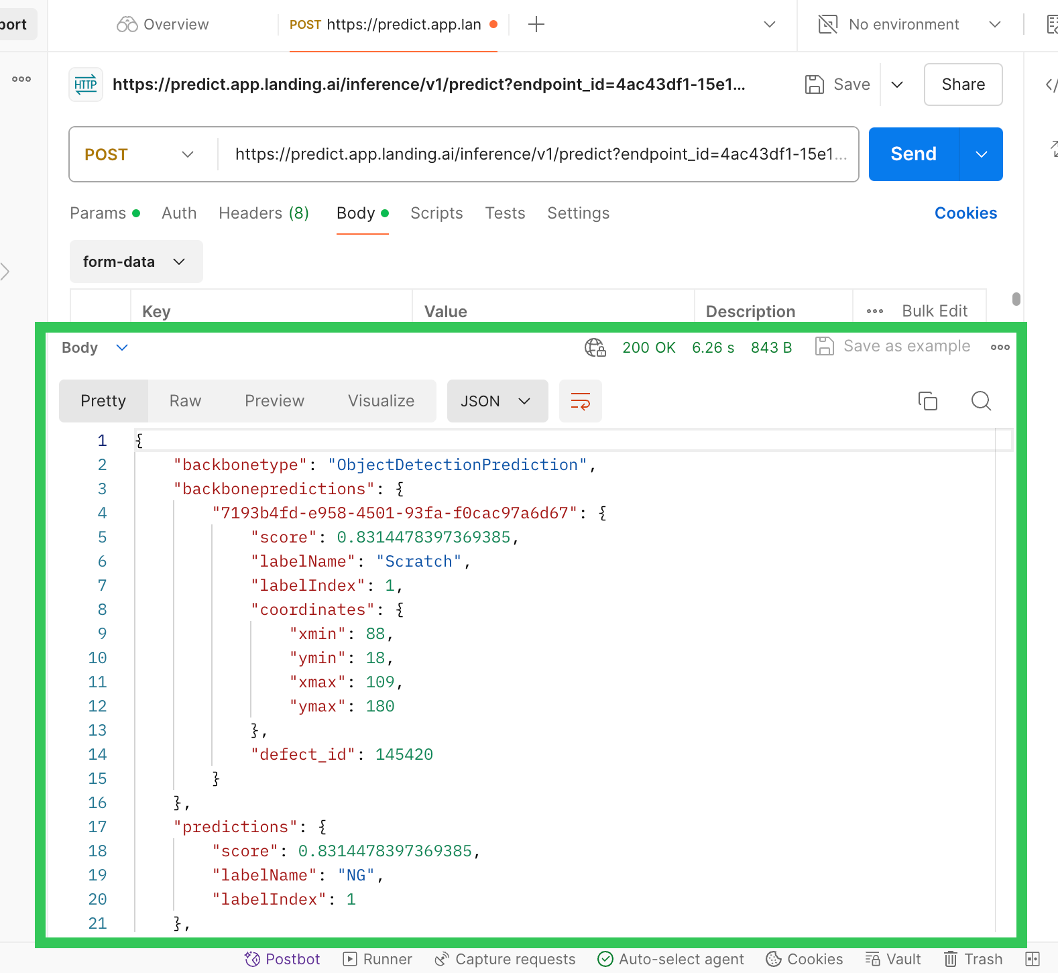Select the Raw response view
The height and width of the screenshot is (973, 1058).
(x=185, y=401)
